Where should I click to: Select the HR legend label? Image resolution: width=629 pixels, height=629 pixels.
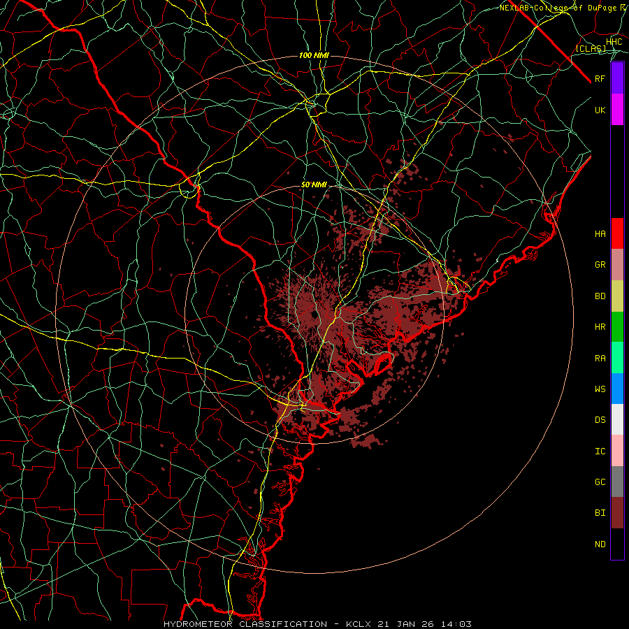pyautogui.click(x=600, y=327)
